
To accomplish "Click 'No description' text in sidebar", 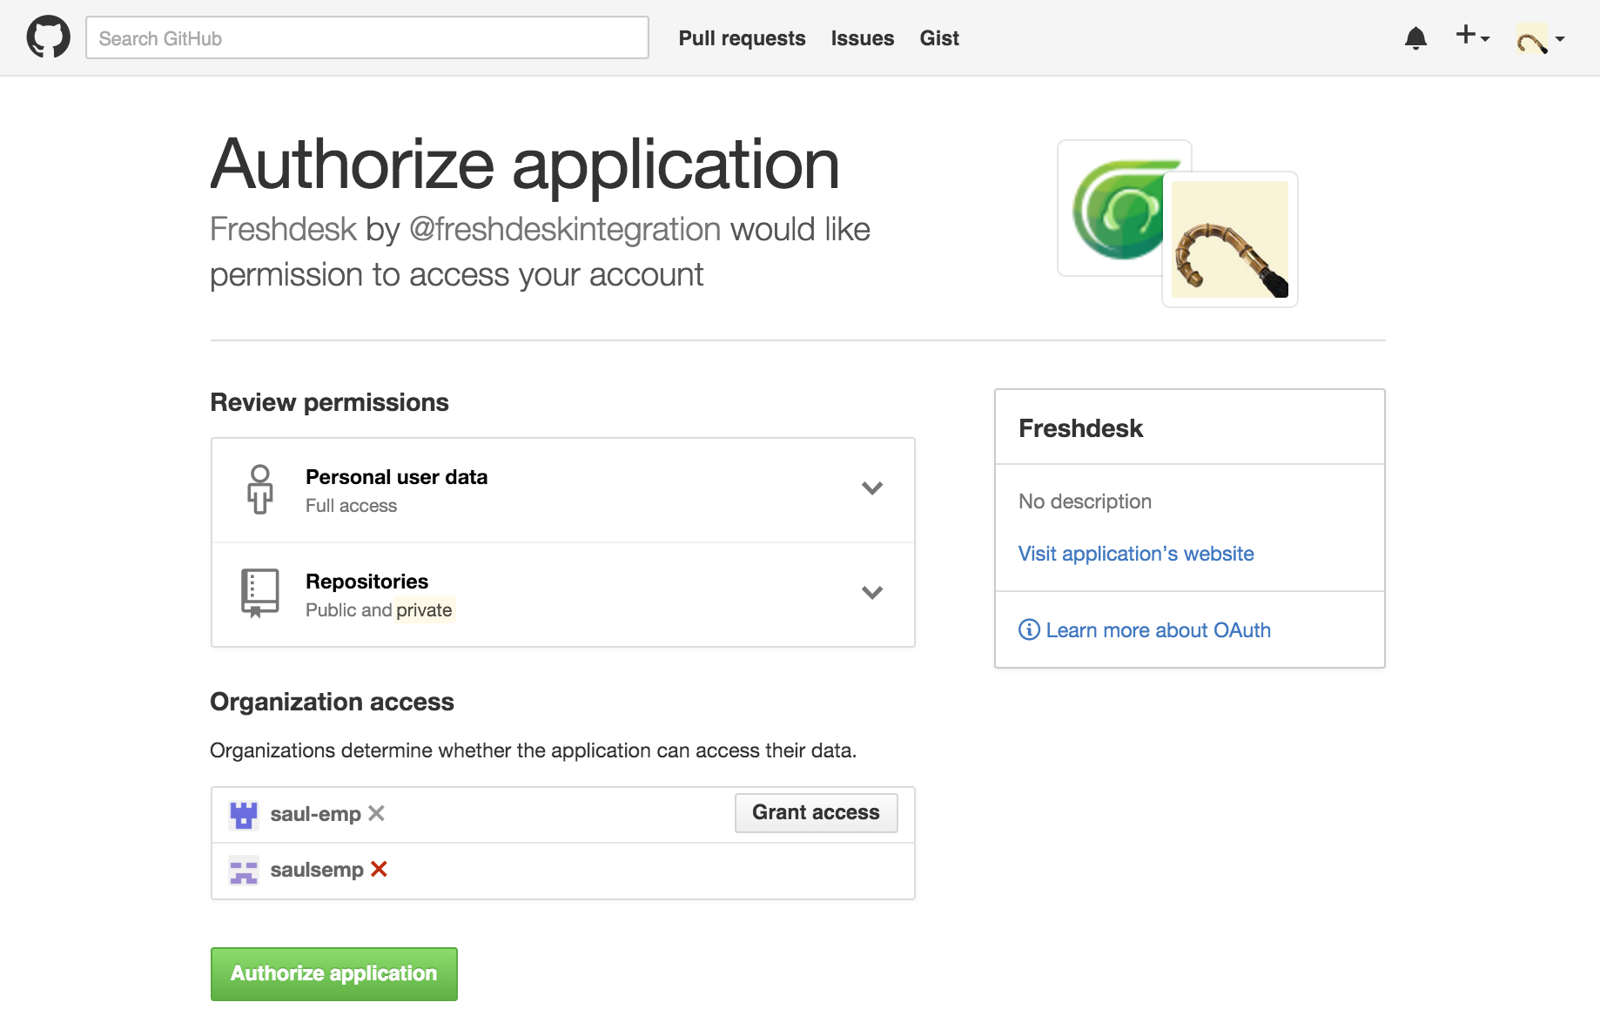I will pos(1085,501).
